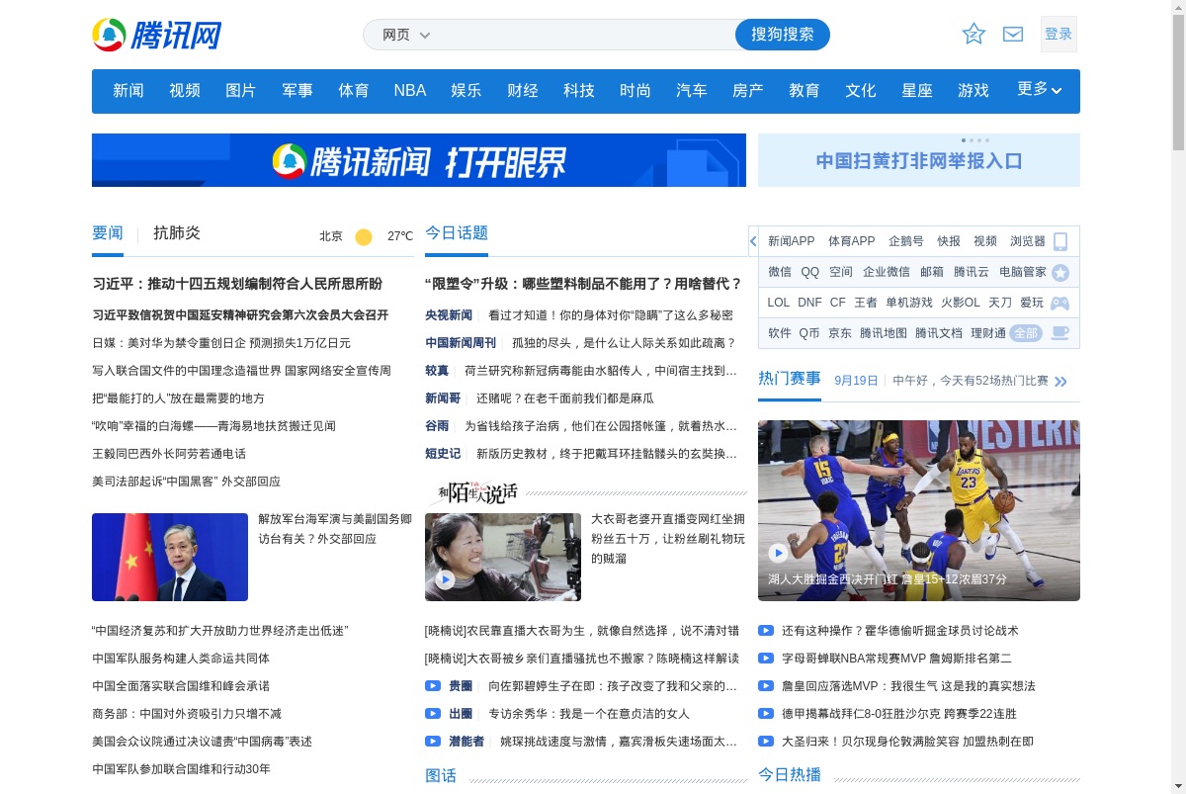This screenshot has width=1186, height=794.
Task: Click video icon beside 德甲揭幕战 headline
Action: coord(766,713)
